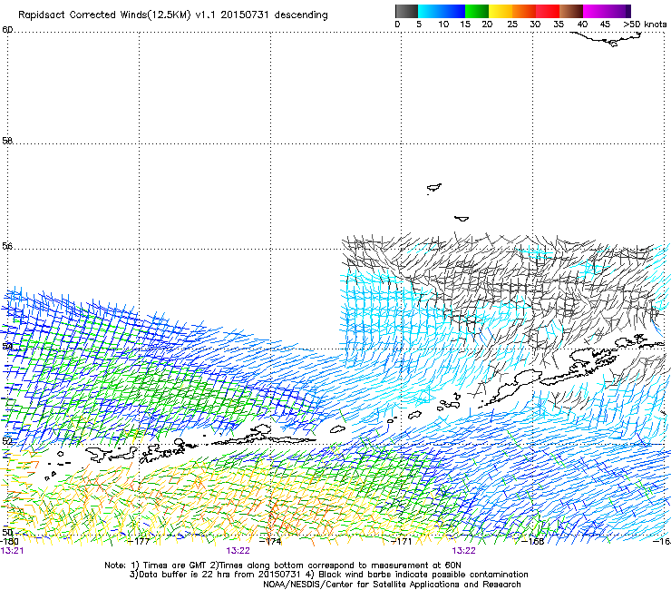Screen dimensions: 671x590
Task: Click the latitude label 54
Action: pos(7,346)
